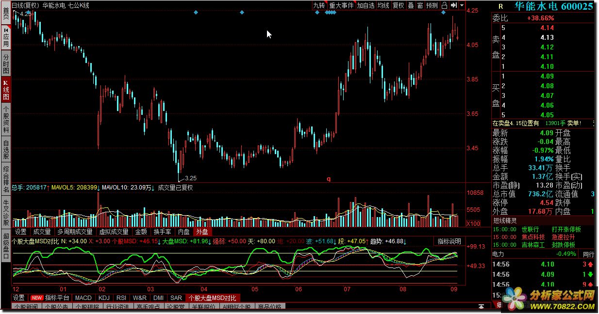The image size is (599, 314).
Task: Select 换手率 turnover tab
Action: pos(163,232)
